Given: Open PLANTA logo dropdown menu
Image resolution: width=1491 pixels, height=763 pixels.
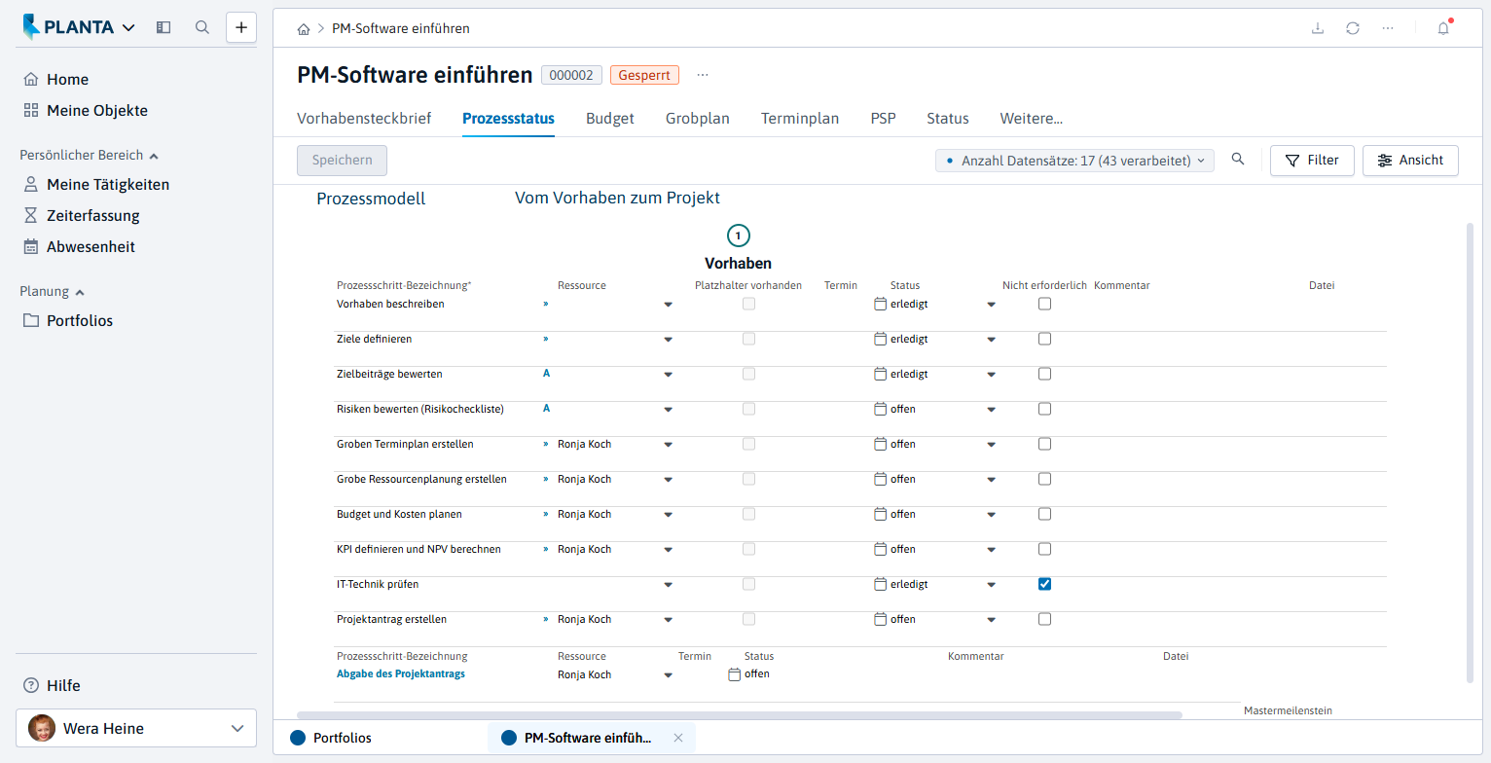Looking at the screenshot, I should click(79, 27).
